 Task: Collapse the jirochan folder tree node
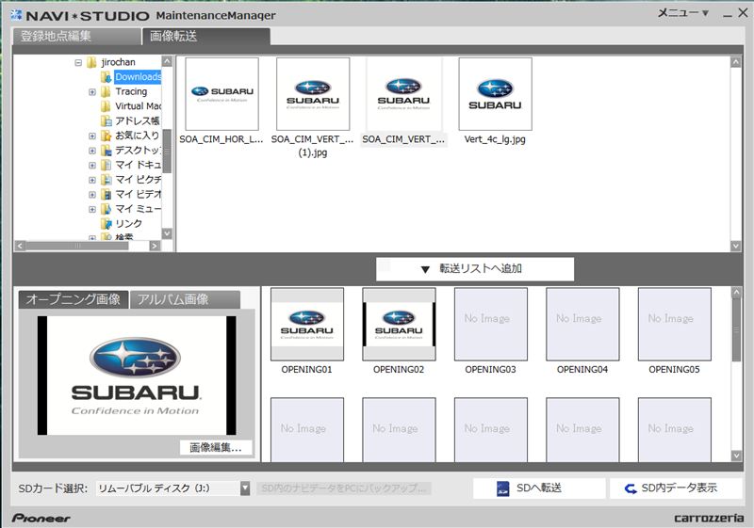point(78,62)
